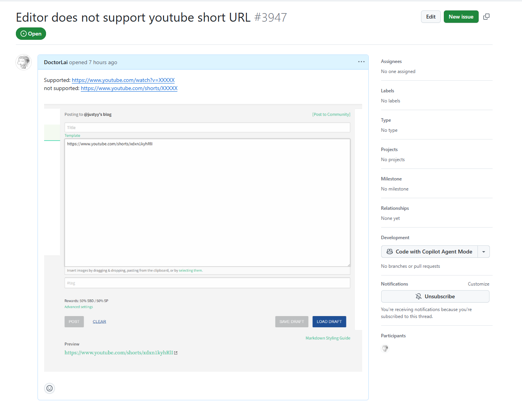Click the Copilot icon in the Development section

pyautogui.click(x=390, y=252)
